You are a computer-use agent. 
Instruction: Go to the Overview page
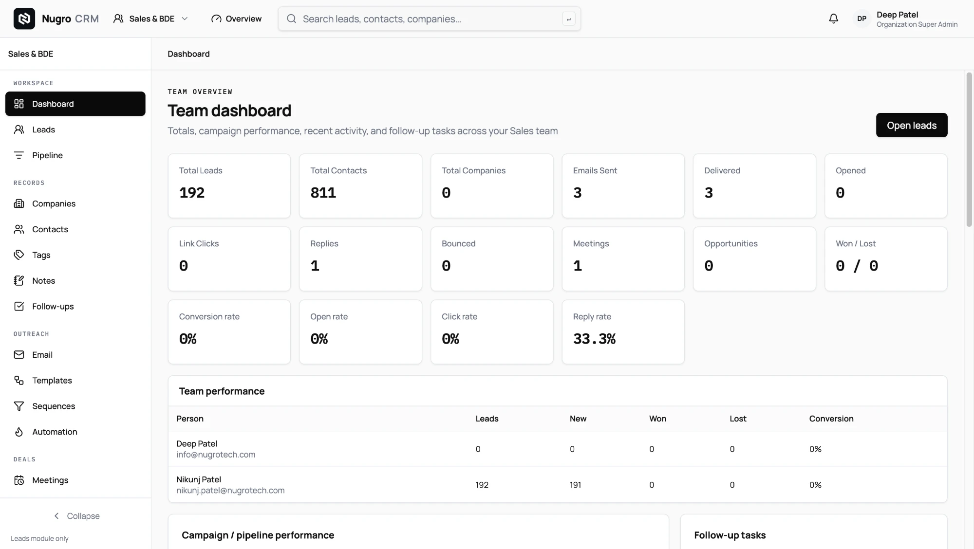tap(236, 18)
